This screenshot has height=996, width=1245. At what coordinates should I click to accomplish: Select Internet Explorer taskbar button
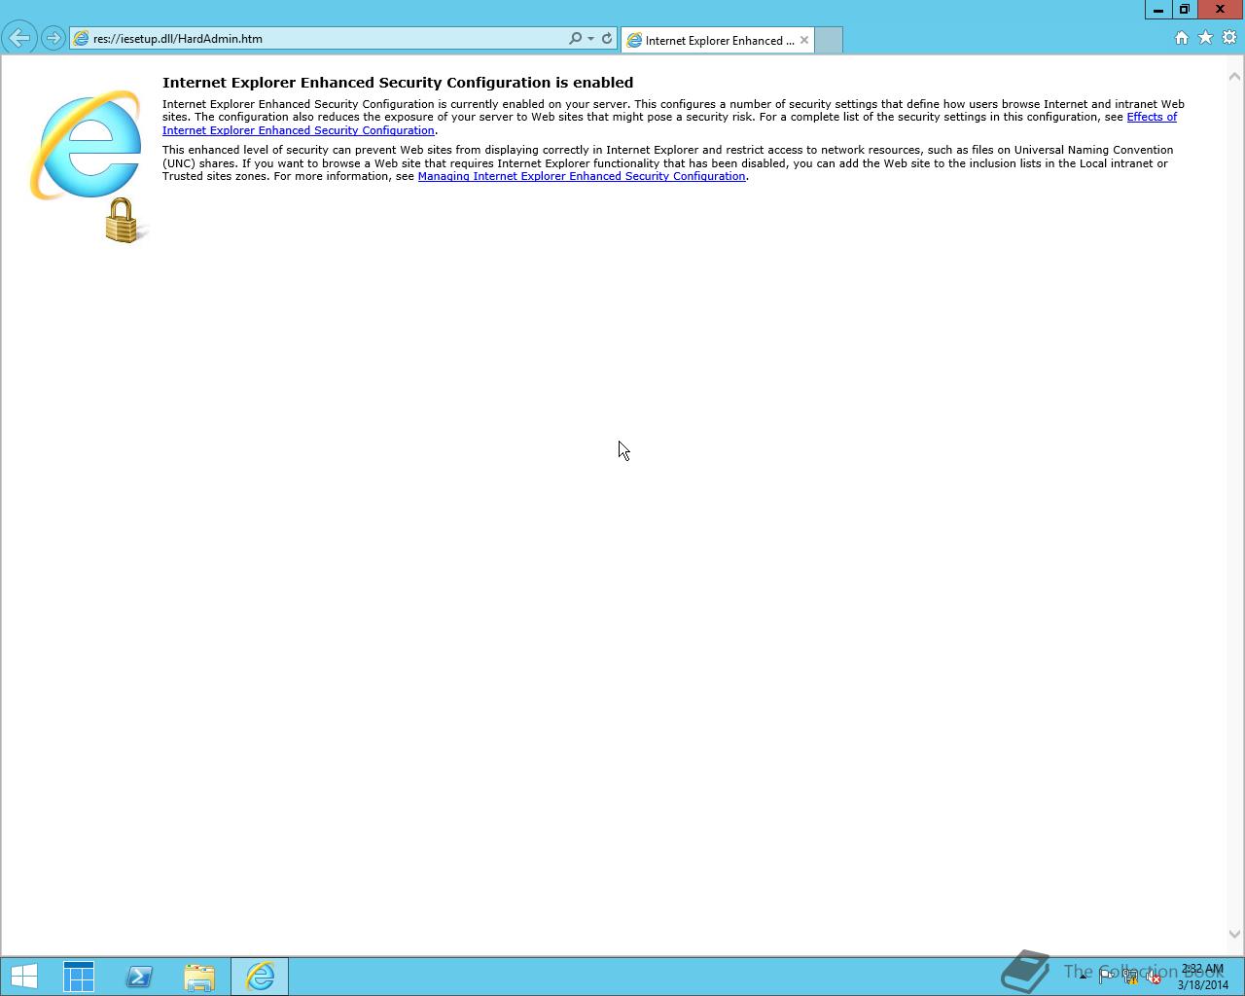260,976
